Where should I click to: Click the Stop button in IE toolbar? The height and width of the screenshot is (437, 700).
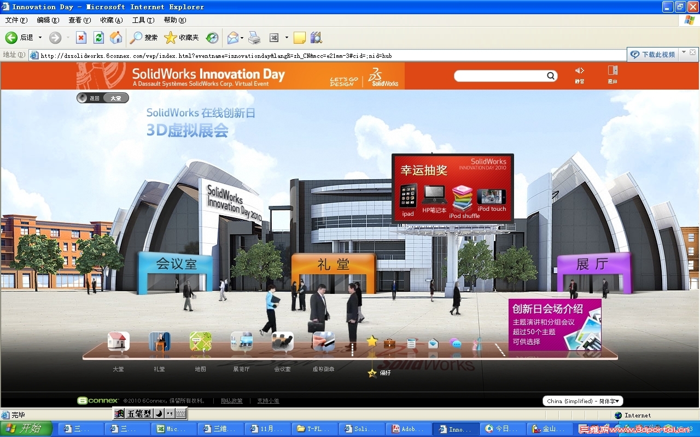[81, 38]
